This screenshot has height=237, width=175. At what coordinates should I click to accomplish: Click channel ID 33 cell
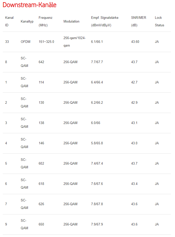click(7, 42)
